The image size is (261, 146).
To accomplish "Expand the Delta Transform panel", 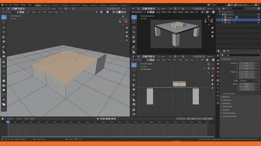I will coord(230,94).
